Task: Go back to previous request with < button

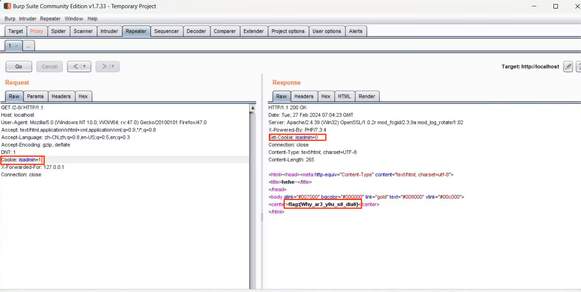Action: [x=75, y=67]
